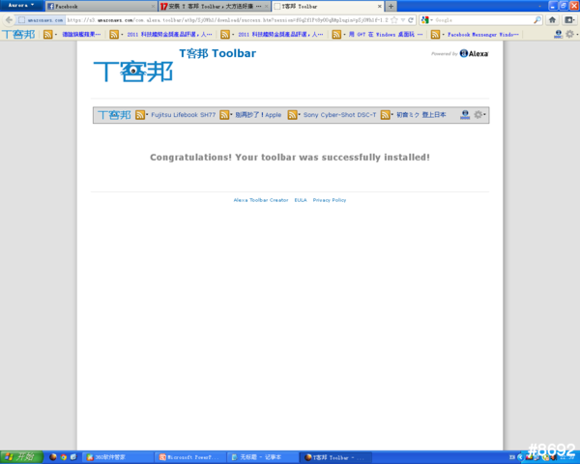Click the RSS icon before 'Sony Cyber-Shot DSC-T'

(x=292, y=115)
